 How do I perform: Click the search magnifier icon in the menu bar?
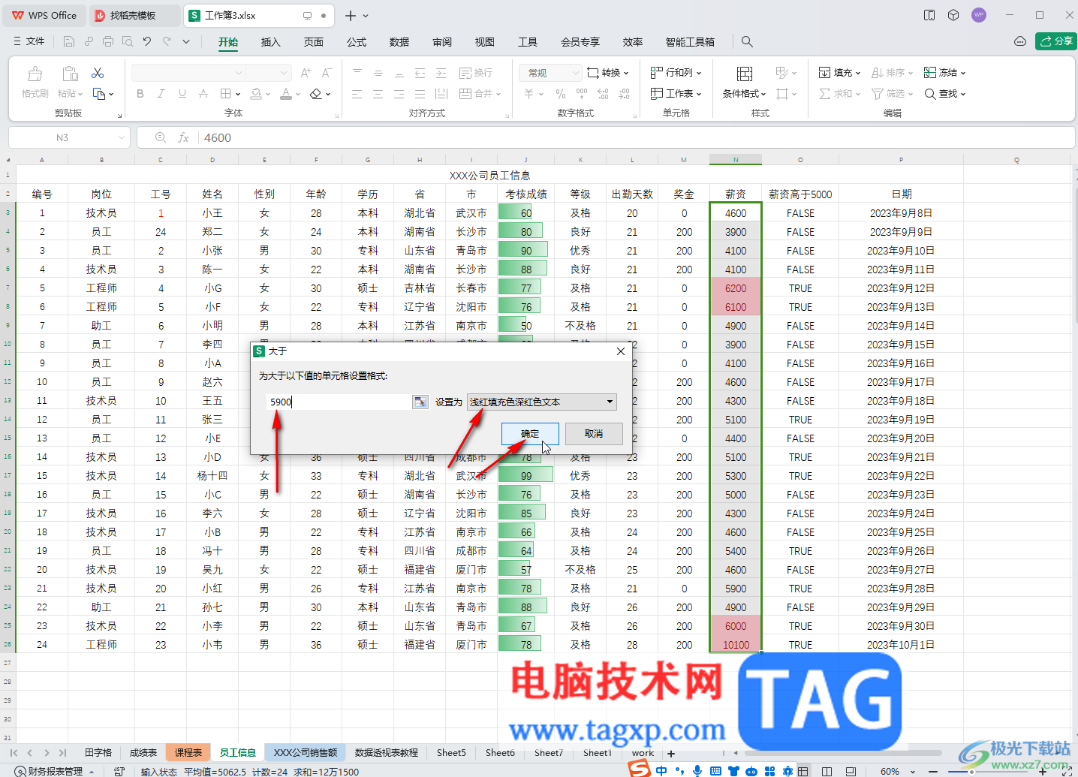[x=747, y=41]
